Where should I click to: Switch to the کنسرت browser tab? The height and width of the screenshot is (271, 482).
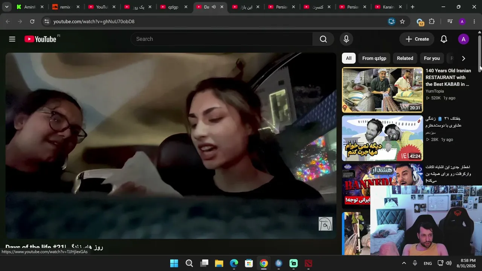point(317,7)
